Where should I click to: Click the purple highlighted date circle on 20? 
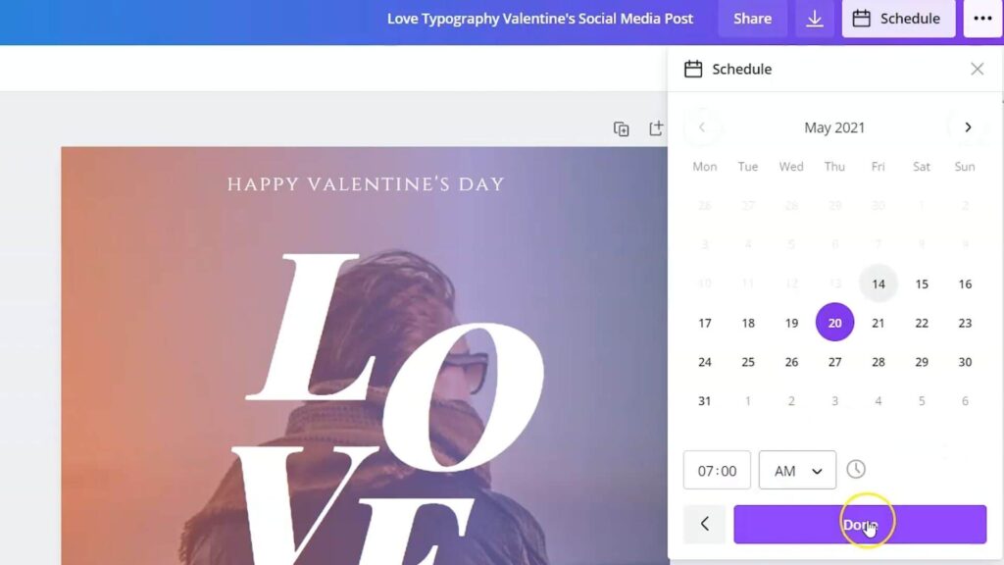pyautogui.click(x=834, y=323)
